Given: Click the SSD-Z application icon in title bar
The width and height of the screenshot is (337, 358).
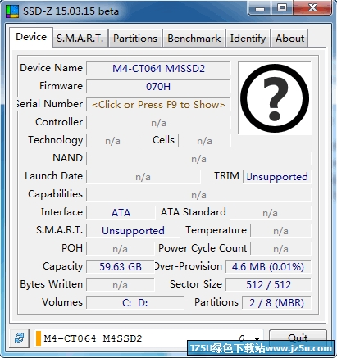Looking at the screenshot, I should point(12,11).
